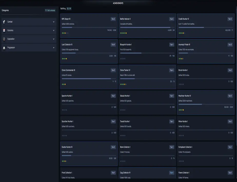The width and height of the screenshot is (237, 182).
Task: Click the tier dots on NPC Slayer III
Action: click(x=65, y=33)
